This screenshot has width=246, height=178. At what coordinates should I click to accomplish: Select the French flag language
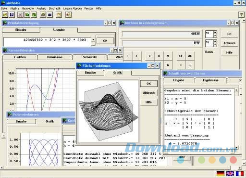coord(240,174)
